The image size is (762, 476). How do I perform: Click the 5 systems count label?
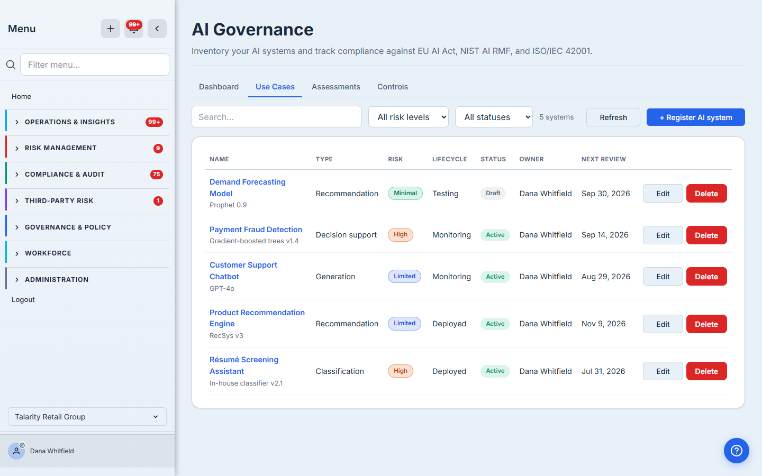click(557, 117)
